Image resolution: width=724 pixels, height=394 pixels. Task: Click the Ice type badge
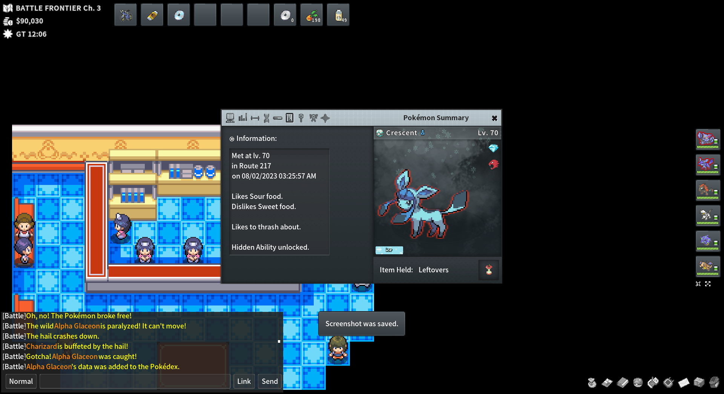[x=389, y=250]
